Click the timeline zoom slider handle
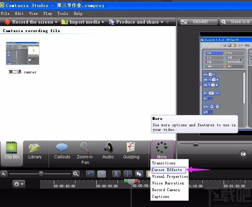 [41, 173]
